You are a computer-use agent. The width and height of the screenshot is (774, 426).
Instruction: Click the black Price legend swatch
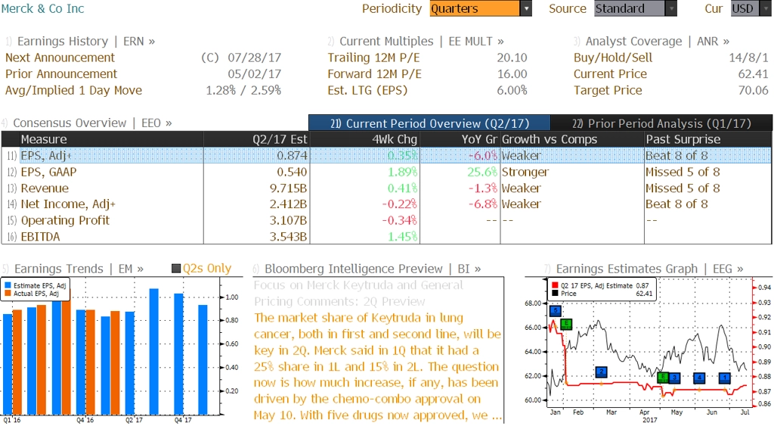(x=555, y=293)
